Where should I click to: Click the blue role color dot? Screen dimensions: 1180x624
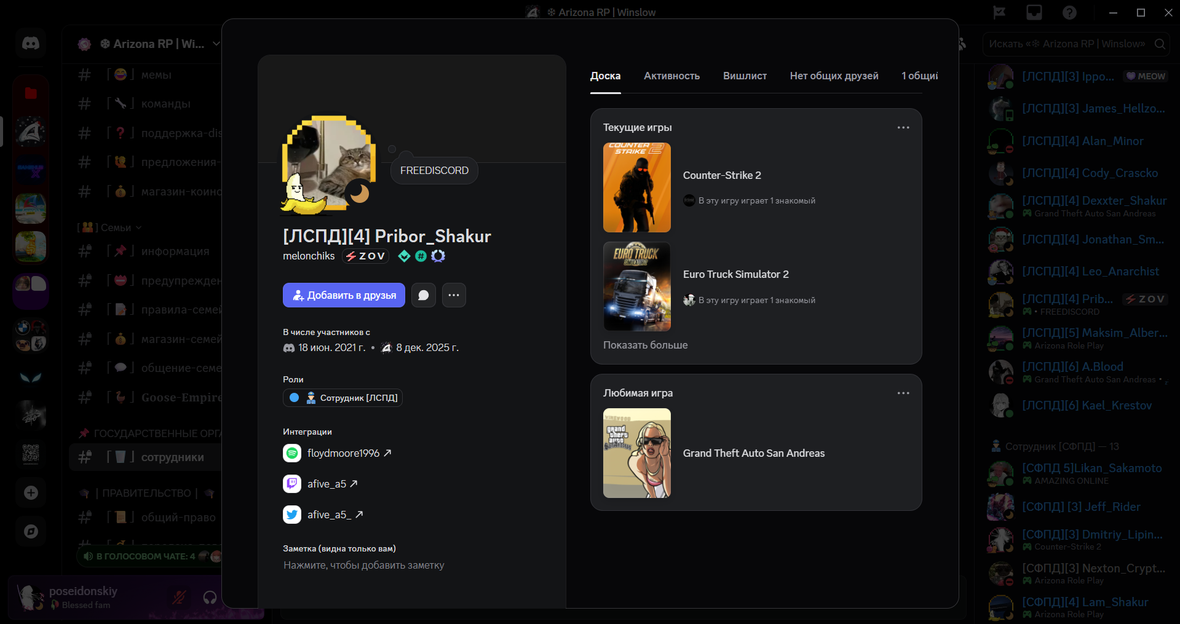294,398
